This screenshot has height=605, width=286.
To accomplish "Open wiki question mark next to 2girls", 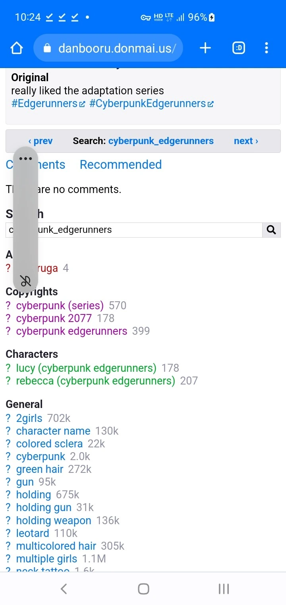I will pyautogui.click(x=8, y=418).
